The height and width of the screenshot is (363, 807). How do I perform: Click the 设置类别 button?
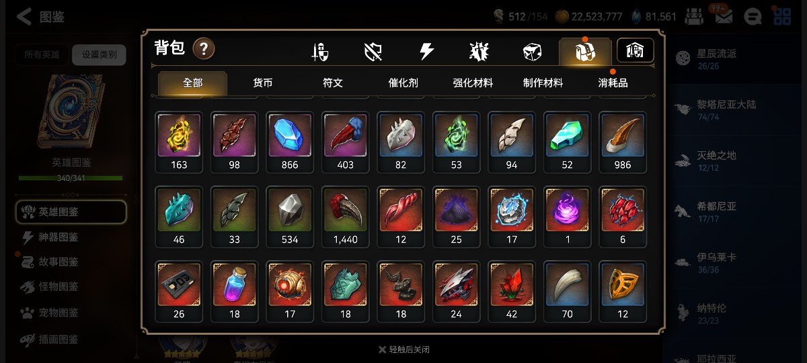pos(99,54)
